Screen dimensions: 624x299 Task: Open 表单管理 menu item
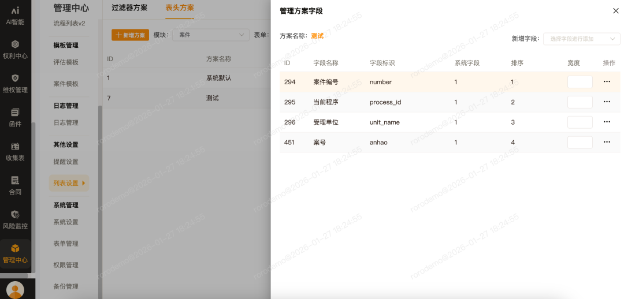pos(66,244)
